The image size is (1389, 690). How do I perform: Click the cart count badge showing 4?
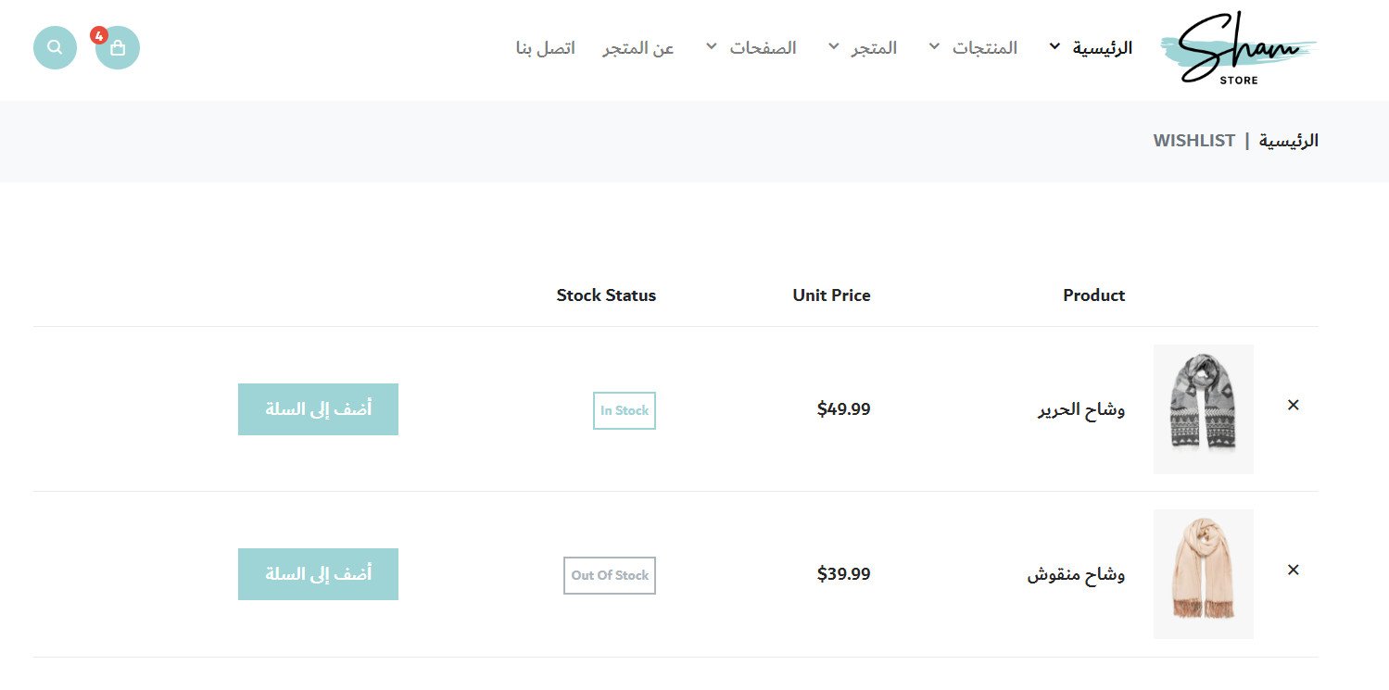[99, 36]
